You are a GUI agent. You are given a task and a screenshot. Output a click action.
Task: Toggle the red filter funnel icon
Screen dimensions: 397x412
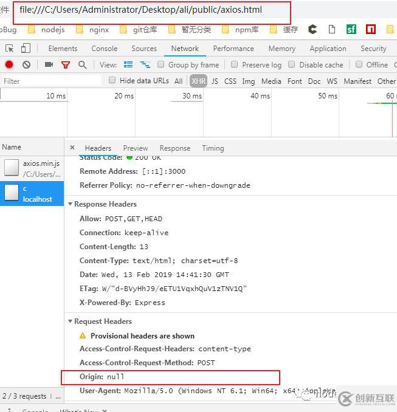(66, 65)
